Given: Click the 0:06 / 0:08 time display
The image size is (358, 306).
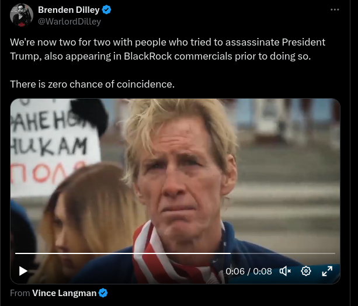Looking at the screenshot, I should tap(249, 272).
